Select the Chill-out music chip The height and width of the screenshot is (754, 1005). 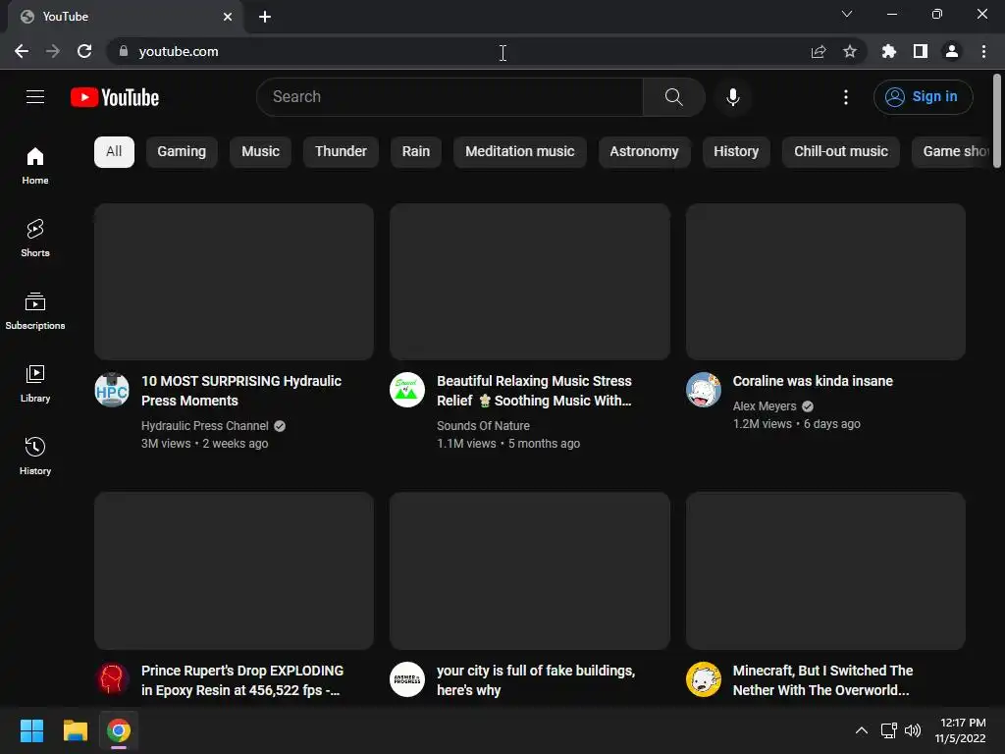[841, 152]
